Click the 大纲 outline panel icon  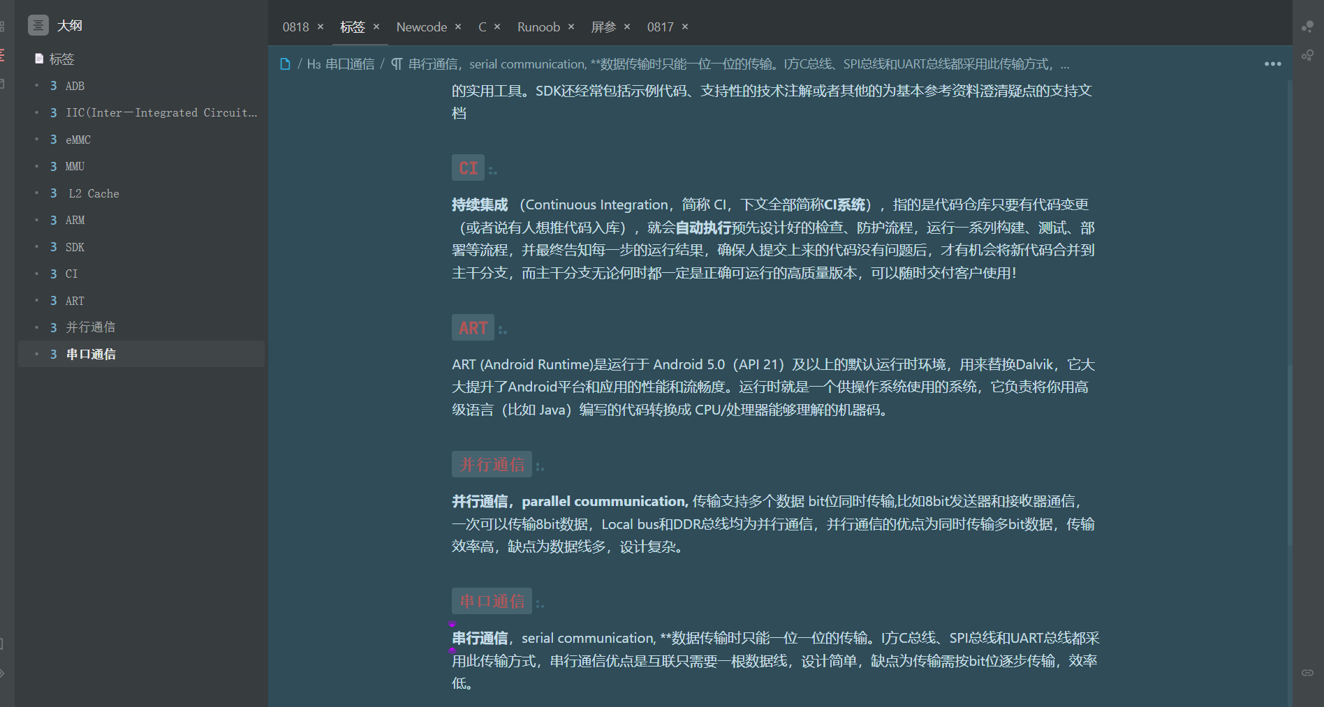tap(38, 25)
